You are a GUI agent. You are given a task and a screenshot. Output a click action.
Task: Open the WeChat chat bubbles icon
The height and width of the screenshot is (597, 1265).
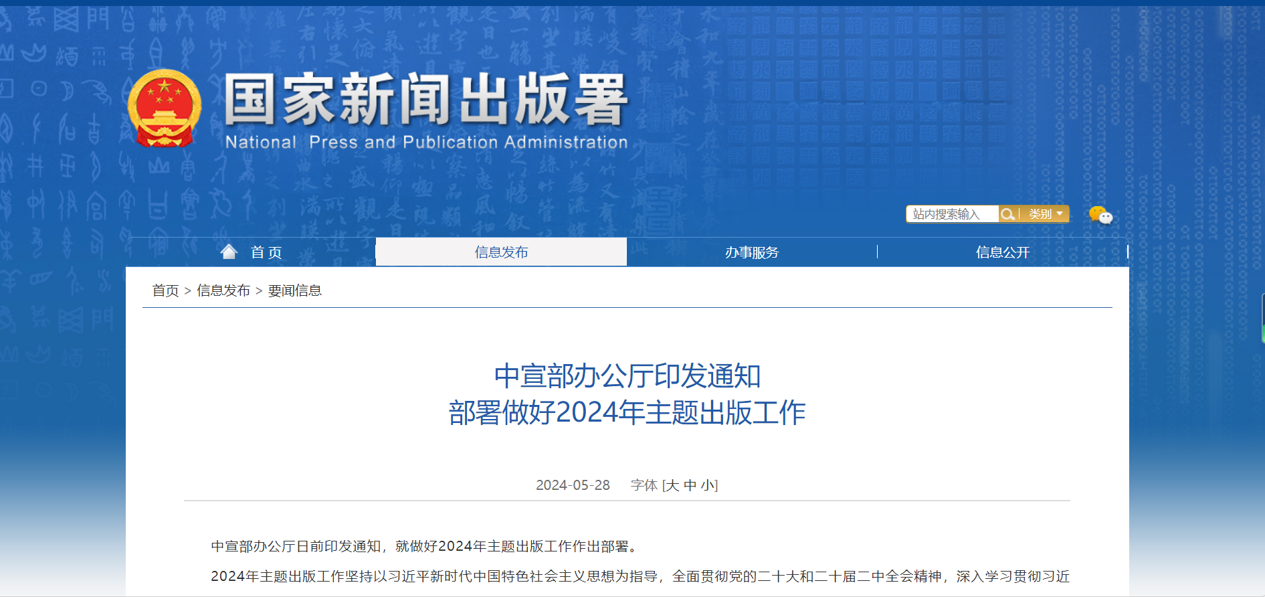tap(1100, 215)
